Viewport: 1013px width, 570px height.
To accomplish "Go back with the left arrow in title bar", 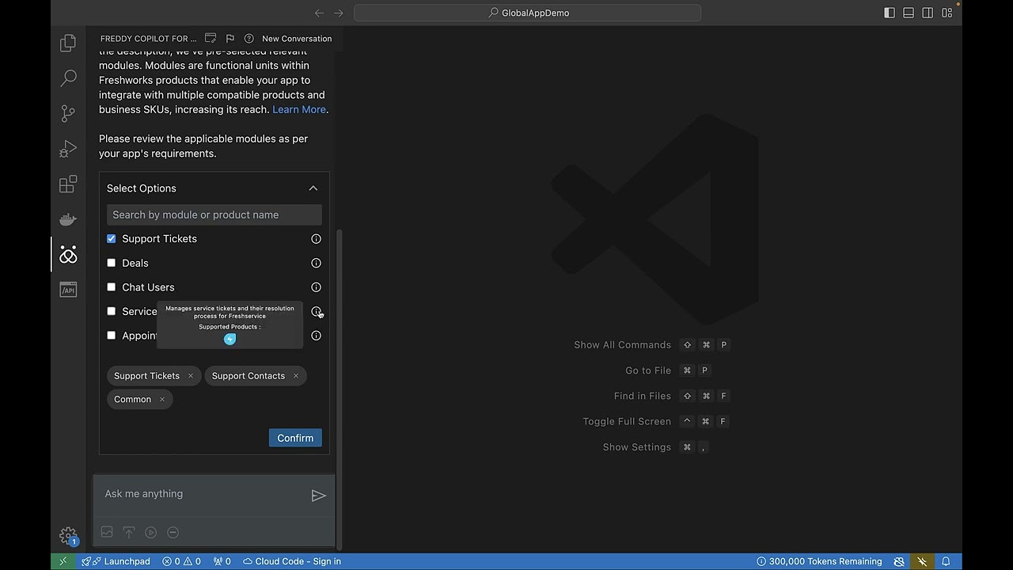I will (319, 13).
